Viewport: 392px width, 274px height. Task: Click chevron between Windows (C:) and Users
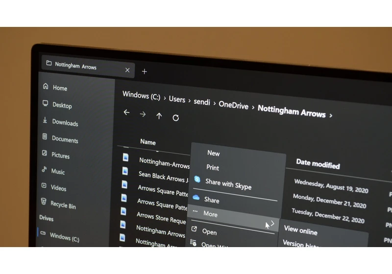coord(165,98)
